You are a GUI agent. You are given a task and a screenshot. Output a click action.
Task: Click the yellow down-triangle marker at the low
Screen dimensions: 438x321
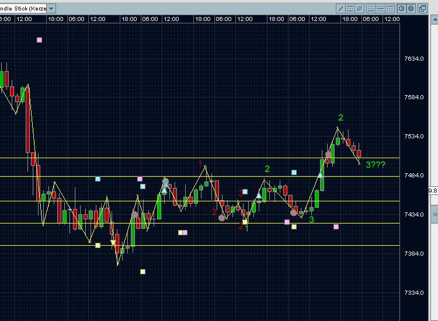click(x=113, y=242)
